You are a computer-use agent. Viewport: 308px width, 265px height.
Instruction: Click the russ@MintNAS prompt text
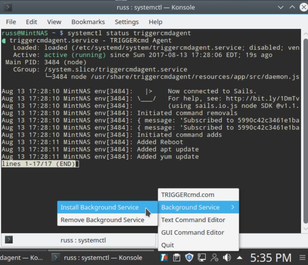coord(25,33)
